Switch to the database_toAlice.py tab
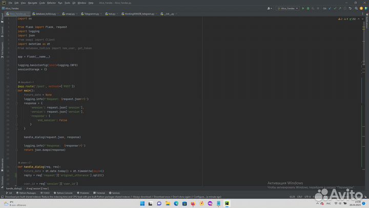This screenshot has width=369, height=208. 46,14
